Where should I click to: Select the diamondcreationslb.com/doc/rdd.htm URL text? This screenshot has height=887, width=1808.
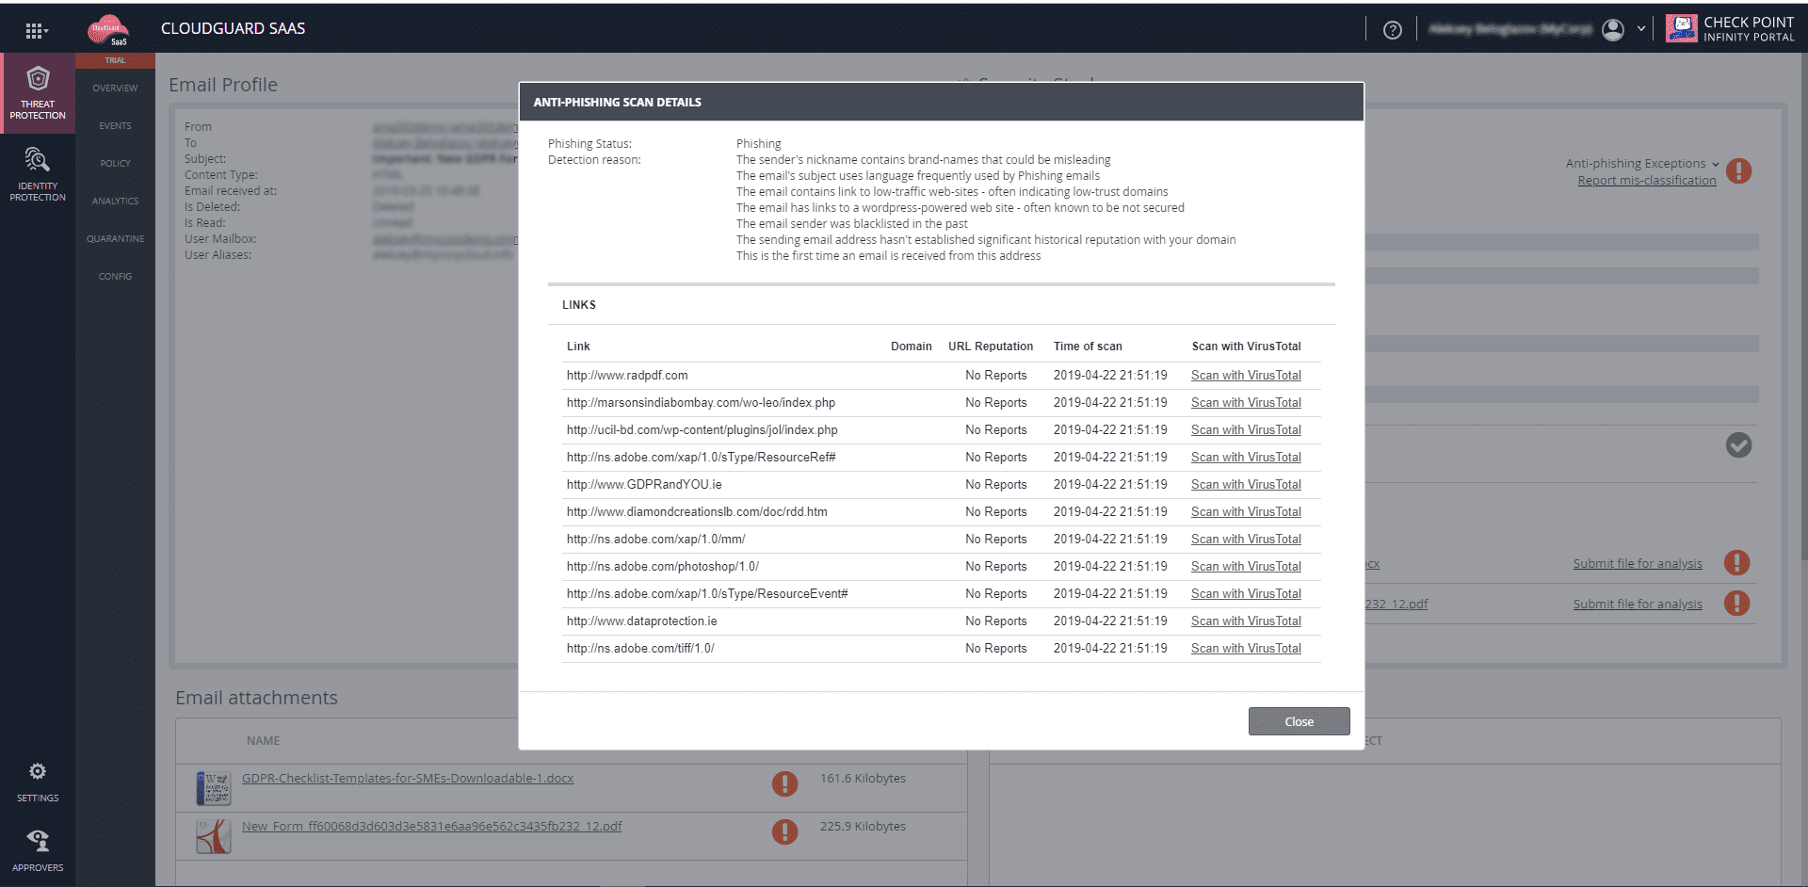point(697,512)
